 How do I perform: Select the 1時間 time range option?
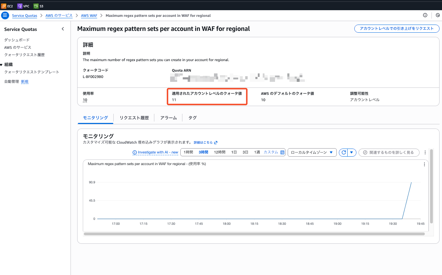point(188,152)
